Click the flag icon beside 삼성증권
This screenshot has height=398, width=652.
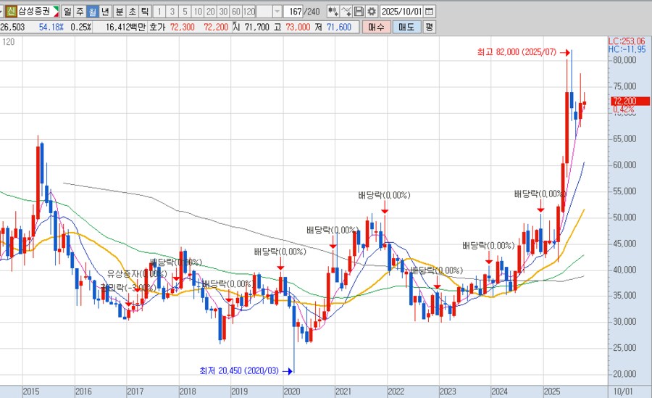[56, 12]
